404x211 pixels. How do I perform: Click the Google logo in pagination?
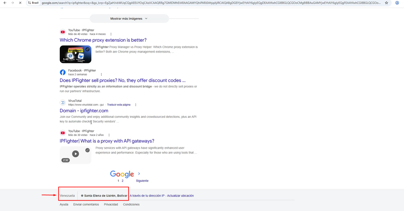[x=122, y=174]
